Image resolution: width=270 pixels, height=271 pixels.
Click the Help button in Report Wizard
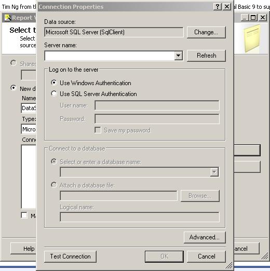[23, 249]
